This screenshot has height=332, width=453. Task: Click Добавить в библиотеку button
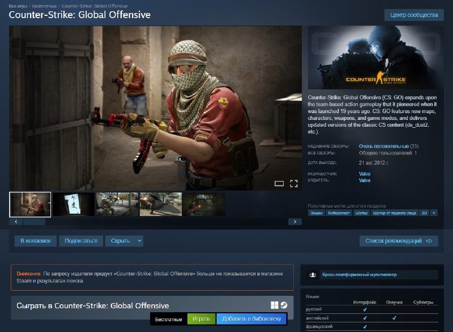coord(251,320)
